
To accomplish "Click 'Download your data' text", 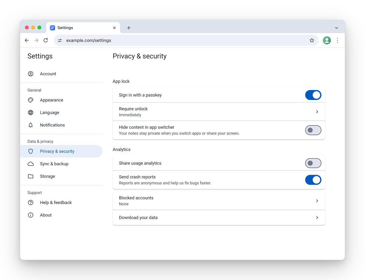I will [x=138, y=218].
